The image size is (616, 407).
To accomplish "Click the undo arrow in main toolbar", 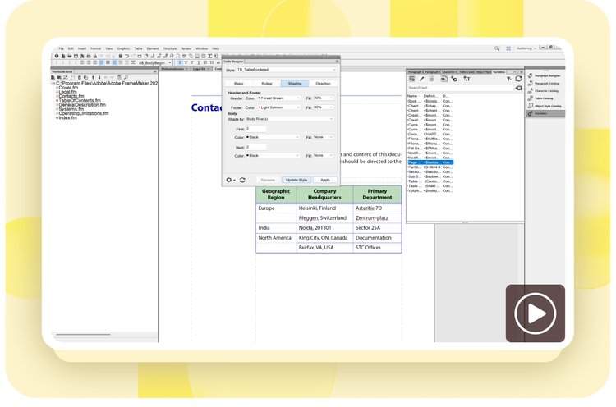I will (x=126, y=56).
